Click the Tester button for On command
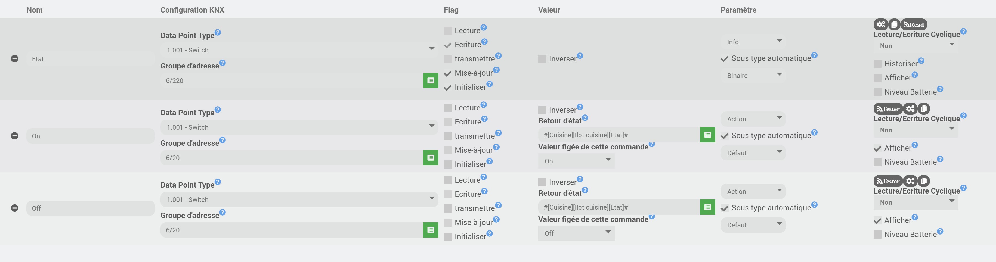Image resolution: width=996 pixels, height=262 pixels. point(888,109)
